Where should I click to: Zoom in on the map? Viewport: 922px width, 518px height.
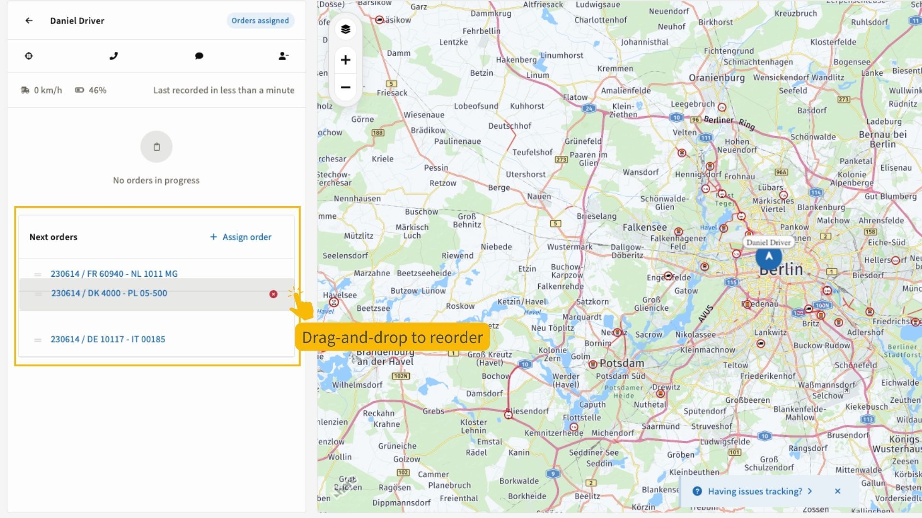click(x=345, y=60)
